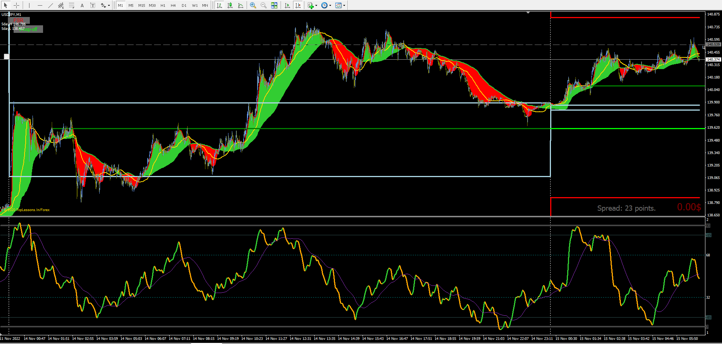
Task: Select the H4 timeframe
Action: coord(173,5)
